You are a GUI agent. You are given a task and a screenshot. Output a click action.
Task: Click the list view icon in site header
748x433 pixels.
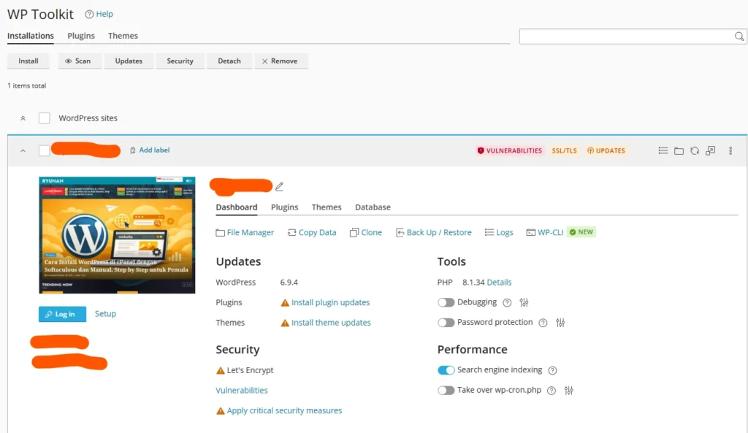[x=663, y=150]
